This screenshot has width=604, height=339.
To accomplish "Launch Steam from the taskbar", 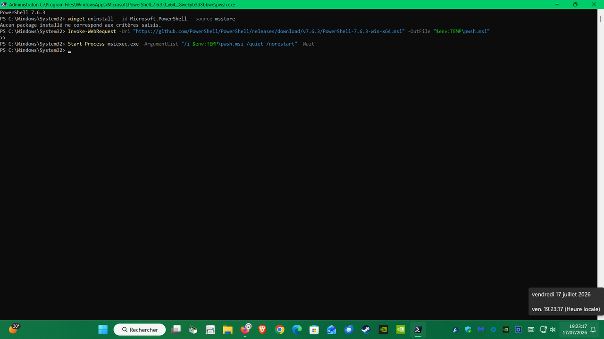I will (x=366, y=330).
